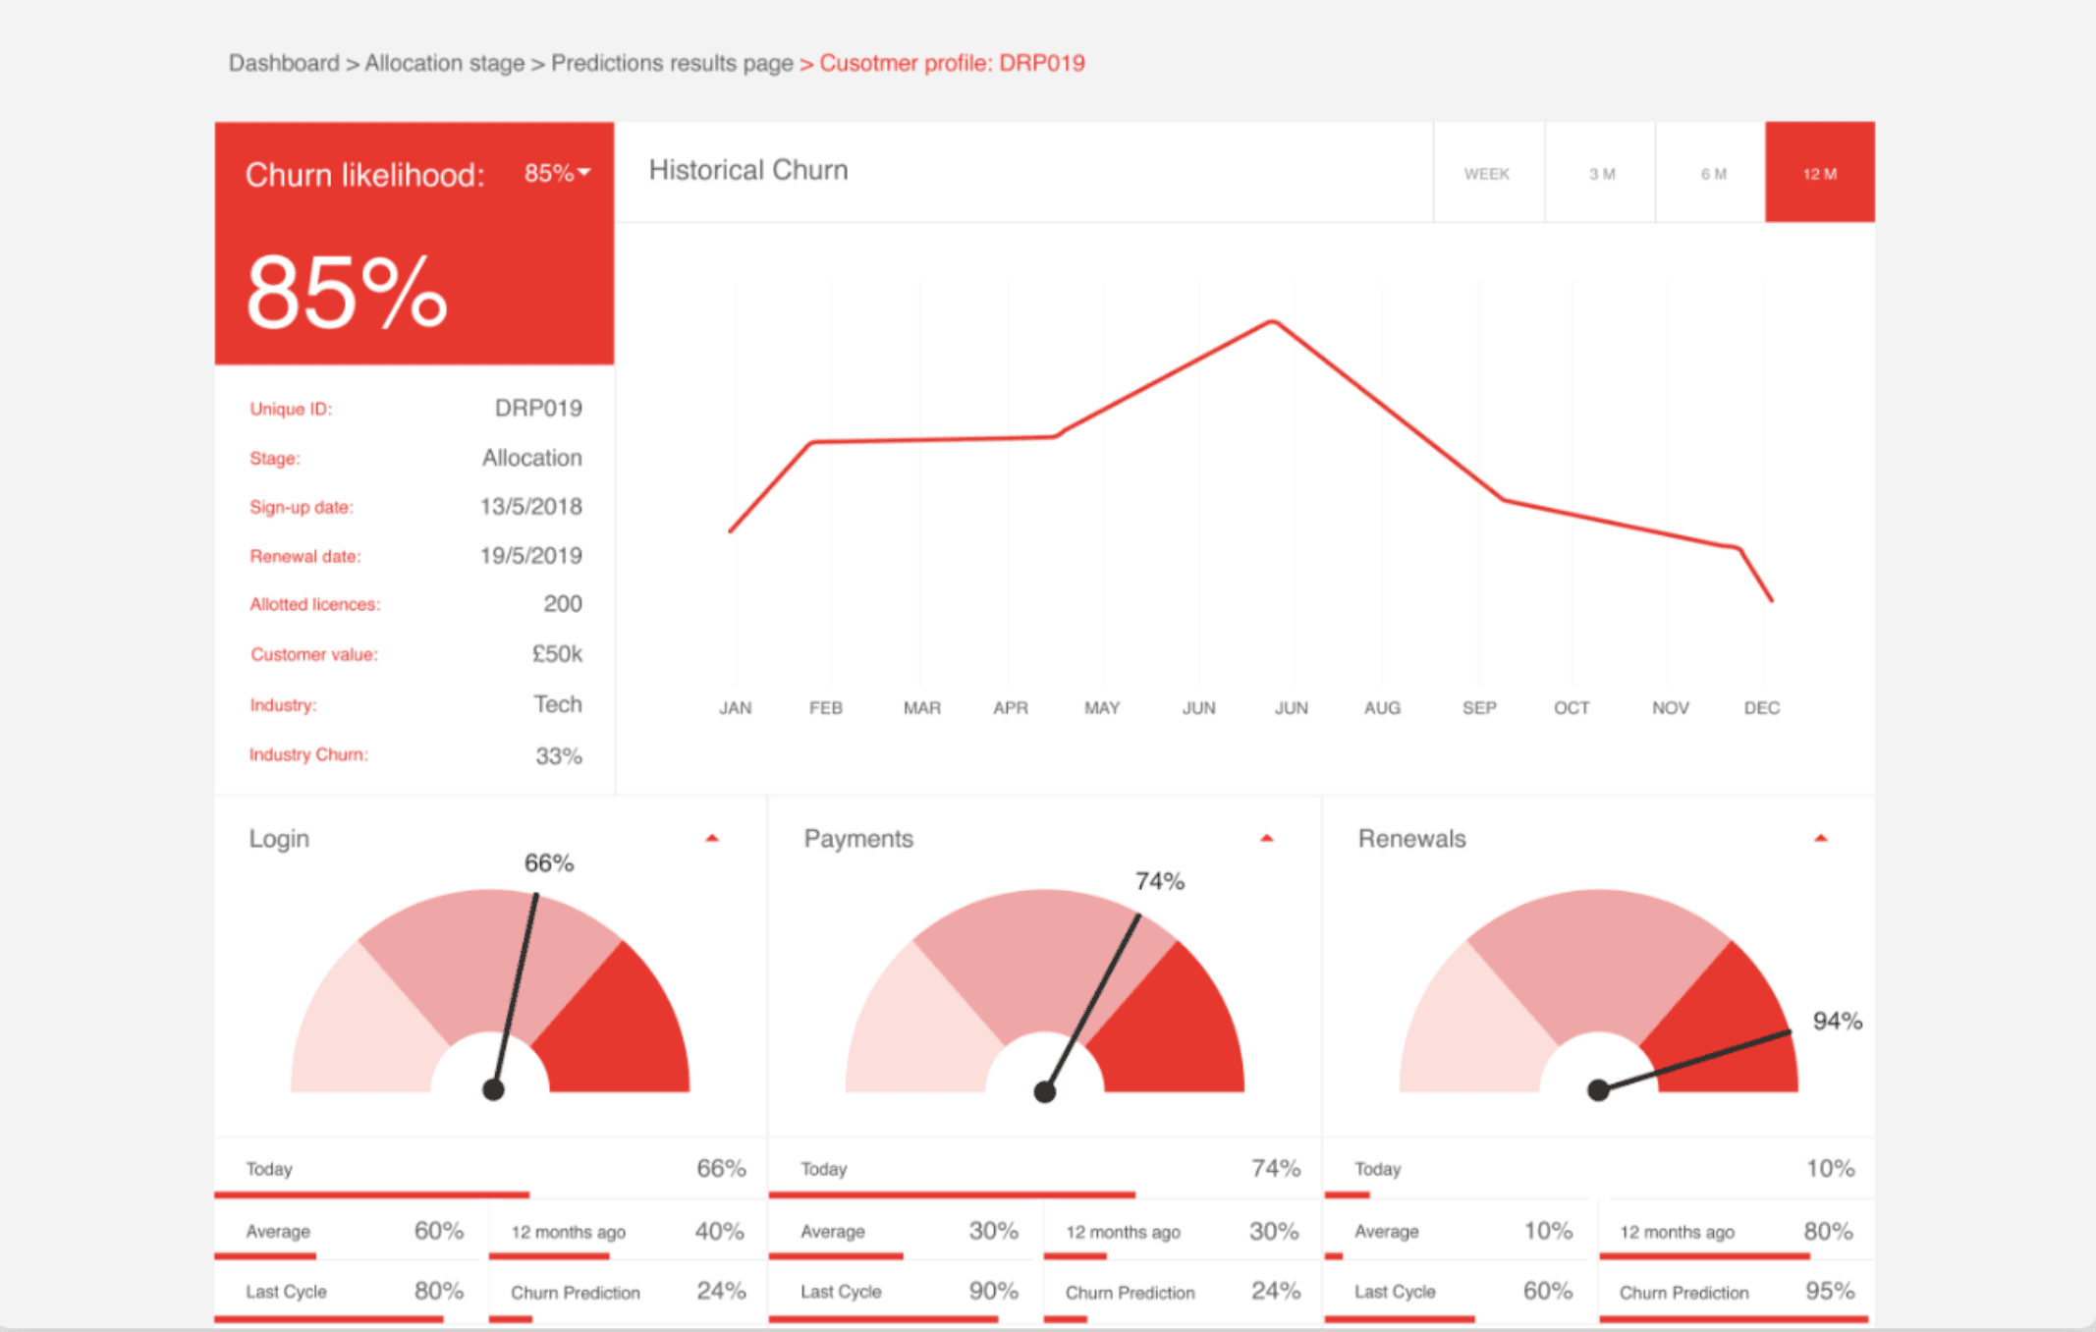Open the Predictions results page link

click(672, 62)
